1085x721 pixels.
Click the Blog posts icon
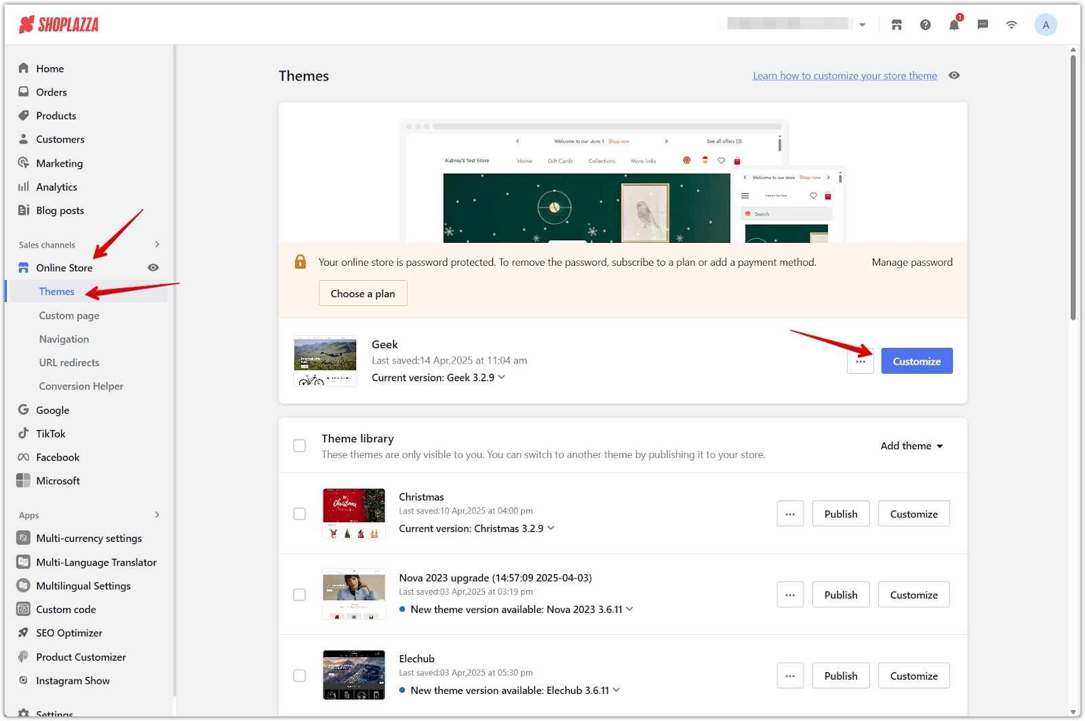click(24, 210)
